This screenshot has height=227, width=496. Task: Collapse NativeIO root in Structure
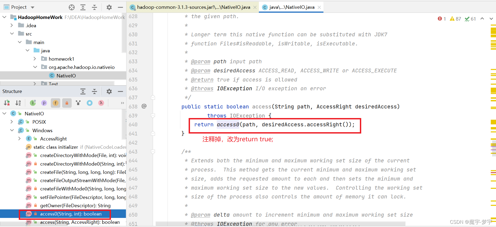(x=4, y=113)
